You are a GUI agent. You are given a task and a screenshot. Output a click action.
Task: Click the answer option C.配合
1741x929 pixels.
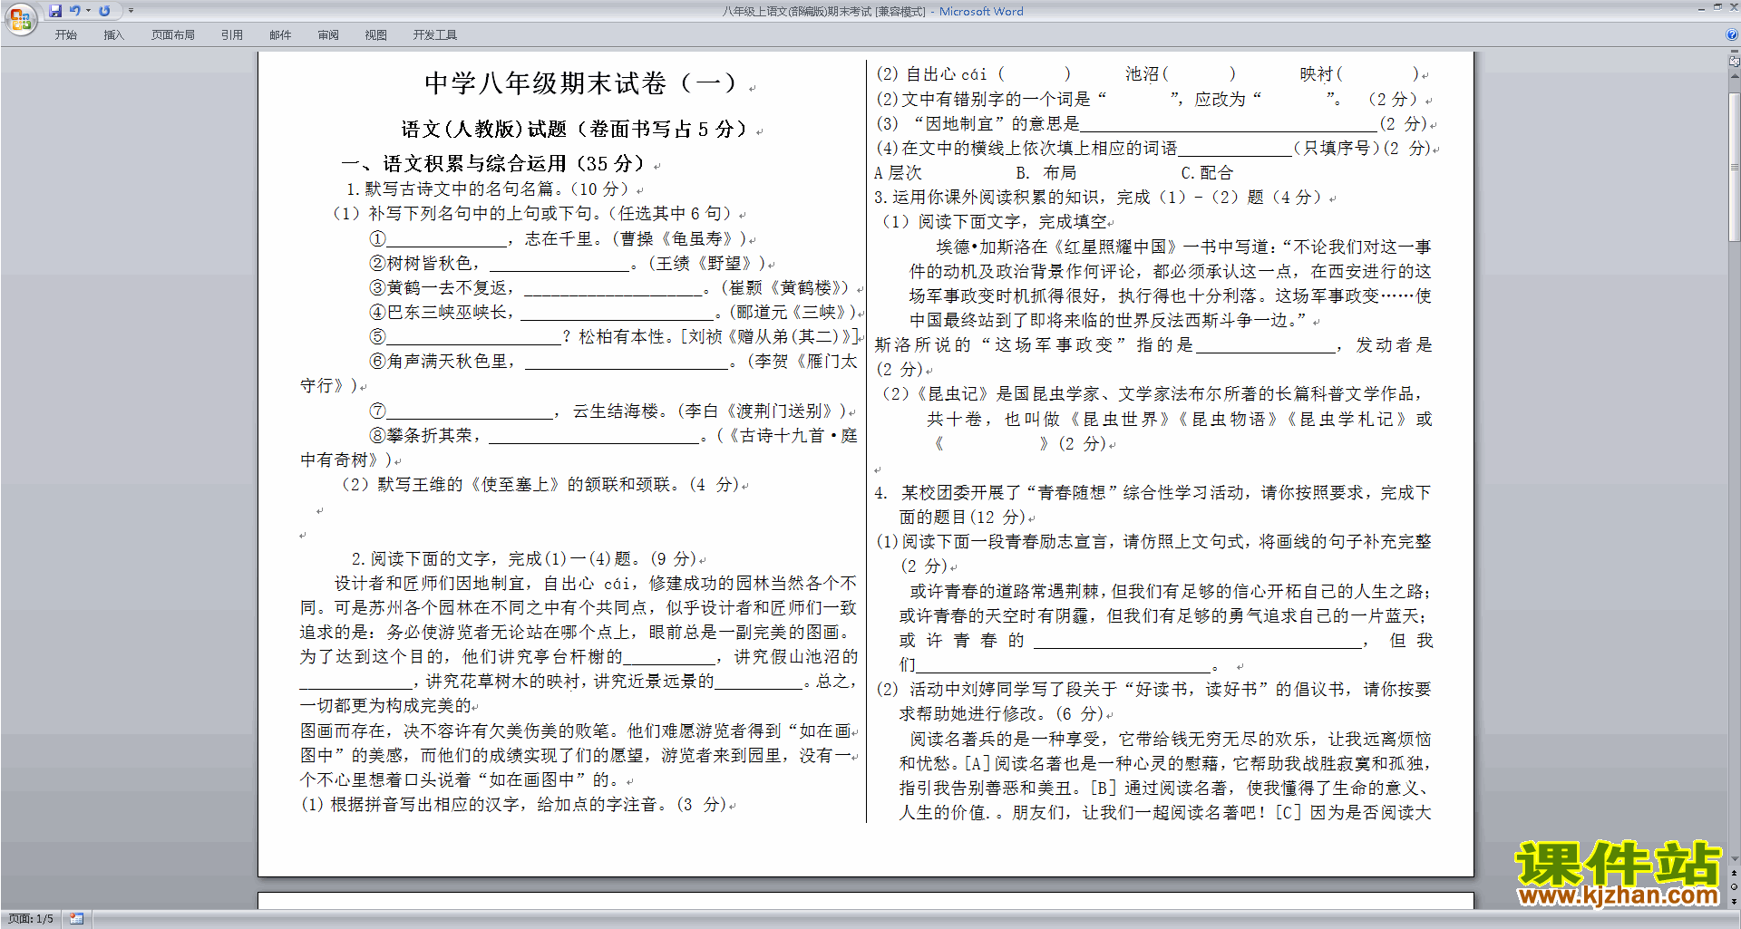1206,173
